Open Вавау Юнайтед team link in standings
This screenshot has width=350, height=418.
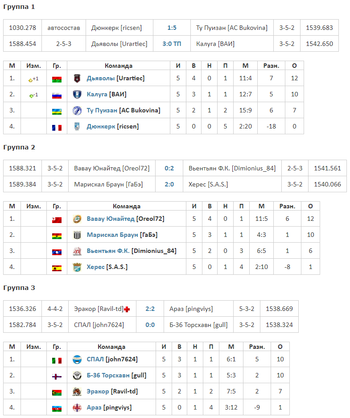tap(111, 219)
